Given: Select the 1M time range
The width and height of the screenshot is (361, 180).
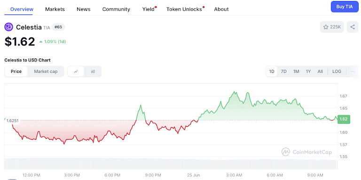Looking at the screenshot, I should coord(296,72).
